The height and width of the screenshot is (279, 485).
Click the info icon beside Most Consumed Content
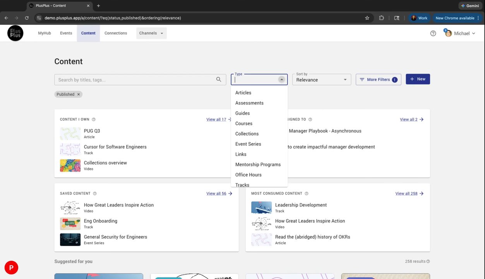point(307,194)
